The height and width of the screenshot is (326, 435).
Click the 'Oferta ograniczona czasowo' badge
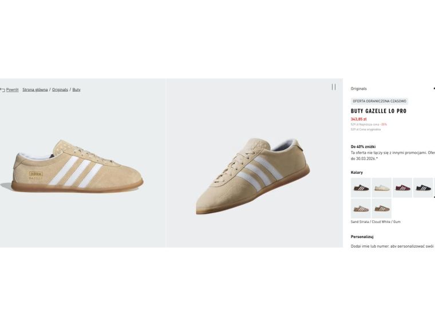[379, 101]
